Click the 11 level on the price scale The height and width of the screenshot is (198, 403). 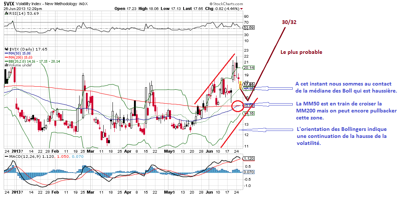point(246,146)
